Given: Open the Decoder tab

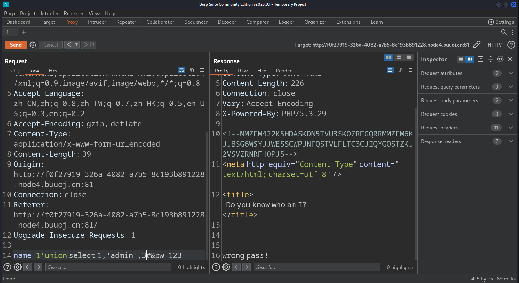Looking at the screenshot, I should click(x=227, y=22).
